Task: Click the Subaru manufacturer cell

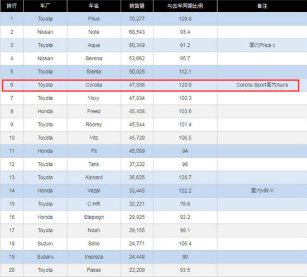Action: [45, 257]
